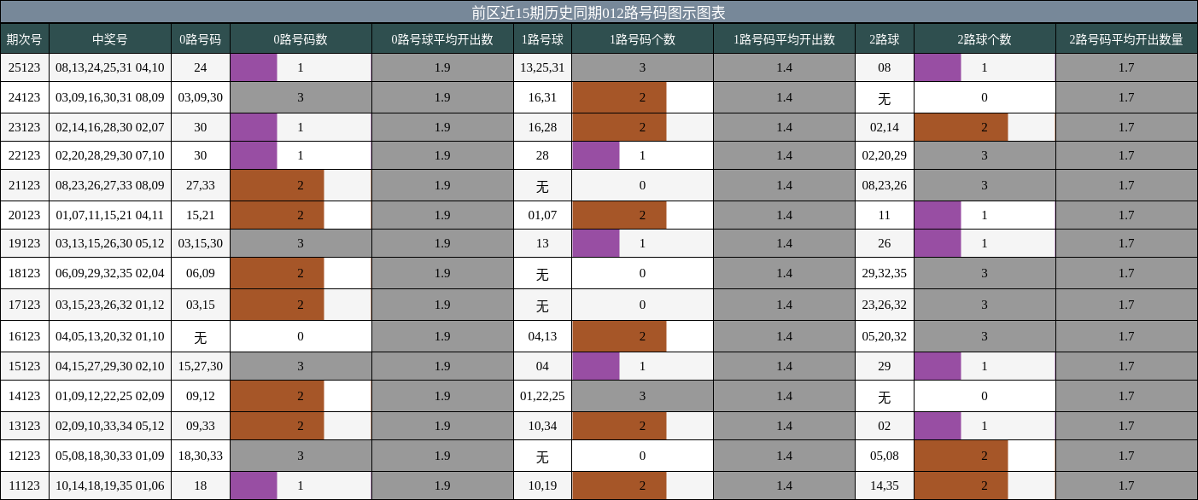Viewport: 1198px width, 500px height.
Task: Select period number 19123
Action: [x=25, y=243]
